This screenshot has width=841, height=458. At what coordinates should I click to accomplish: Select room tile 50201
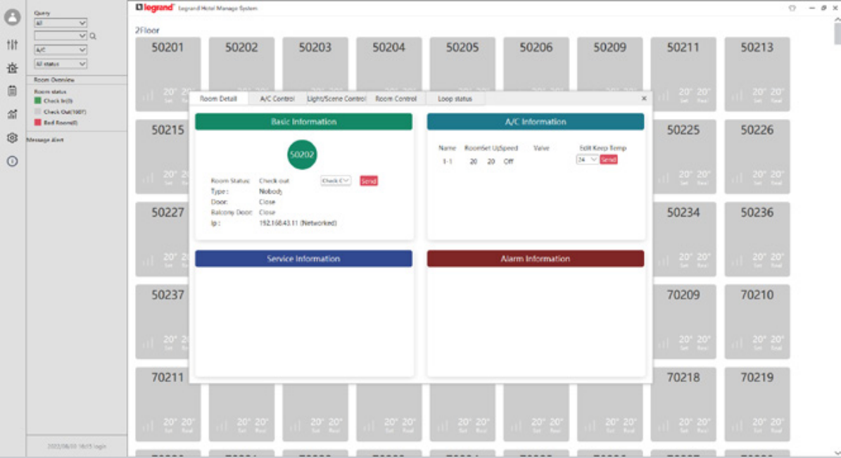point(168,74)
